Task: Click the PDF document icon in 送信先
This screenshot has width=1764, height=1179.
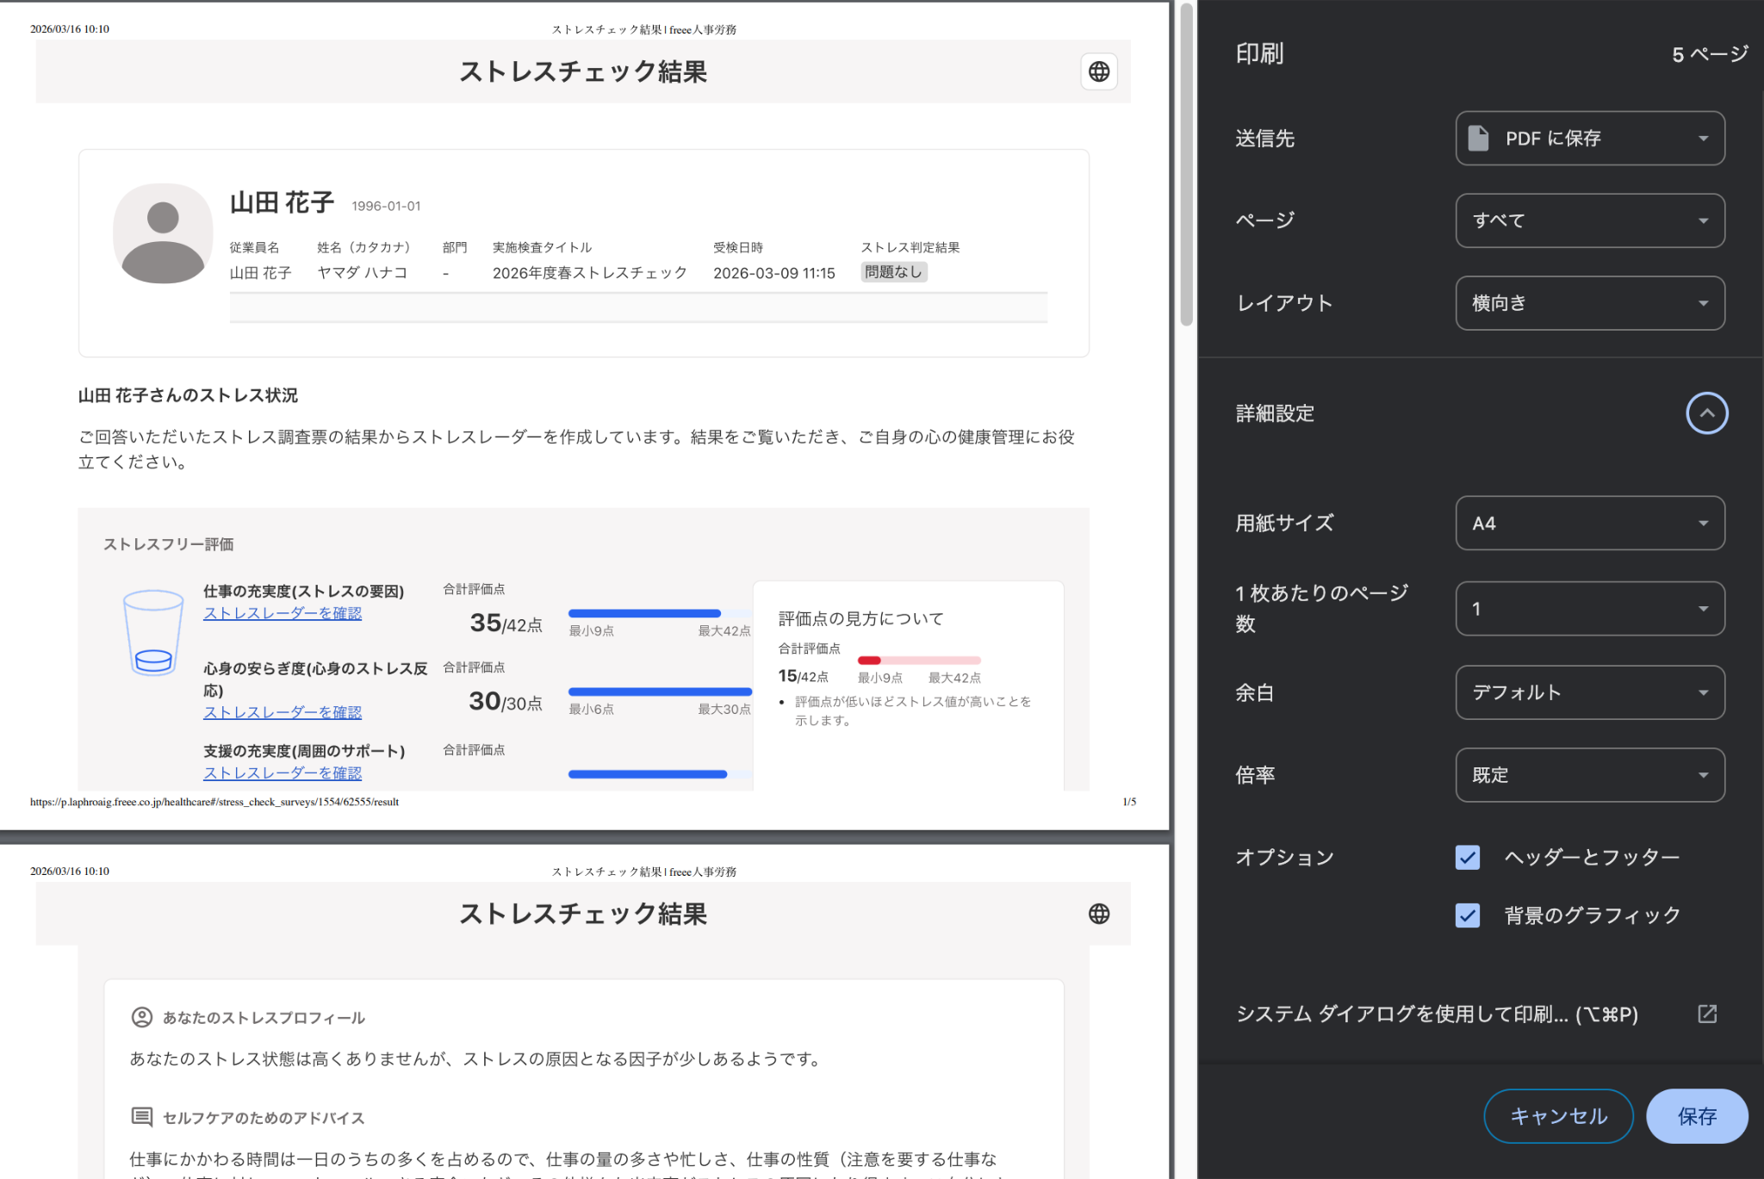Action: (x=1478, y=138)
